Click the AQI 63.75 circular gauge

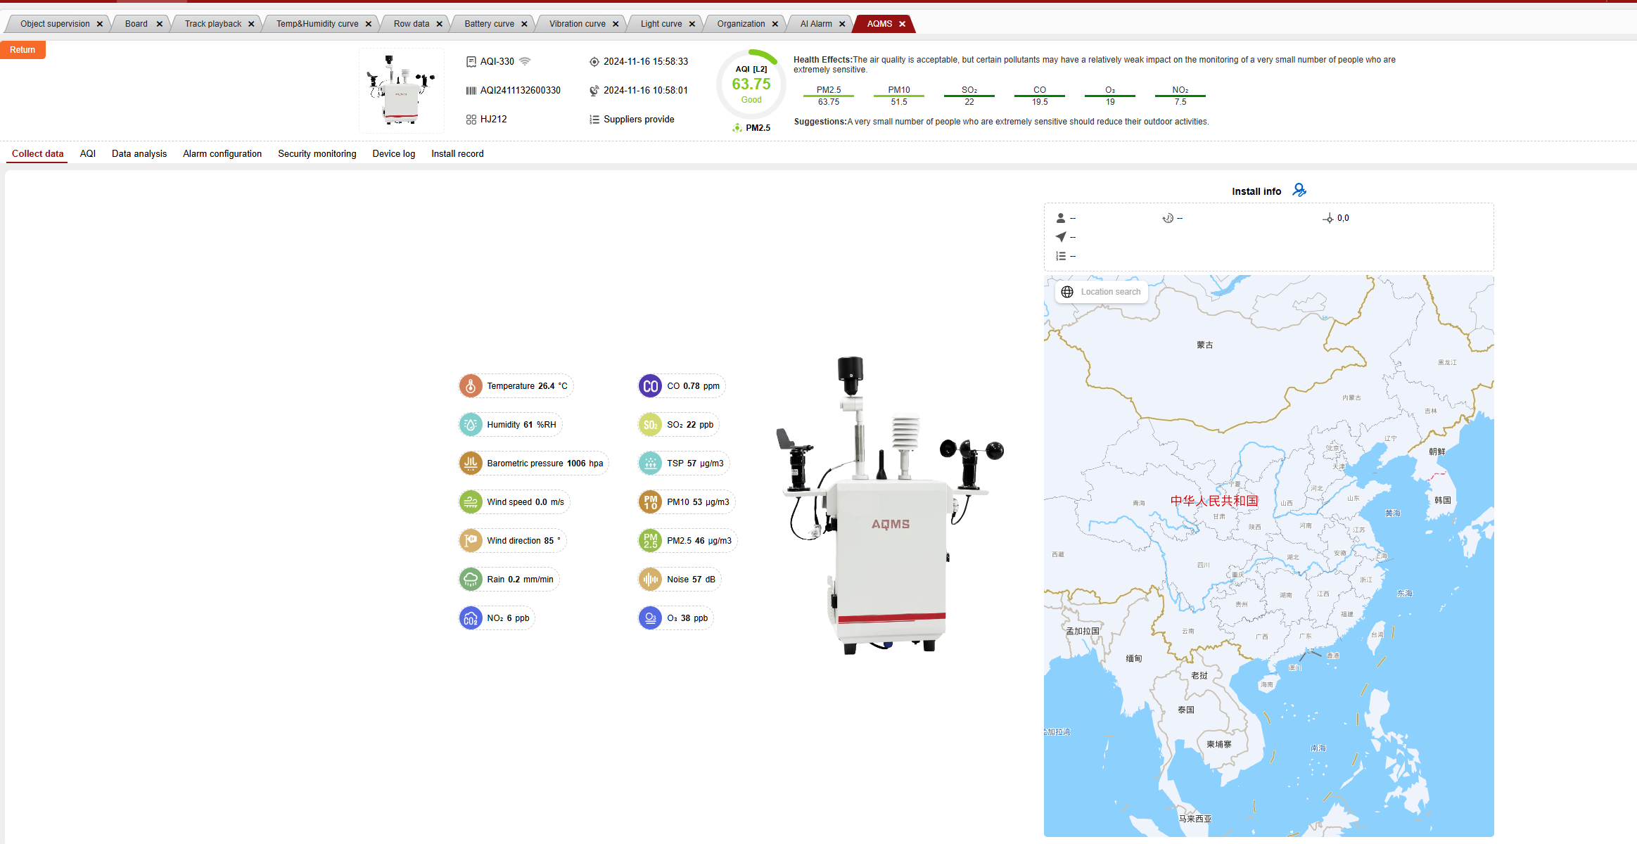[751, 84]
